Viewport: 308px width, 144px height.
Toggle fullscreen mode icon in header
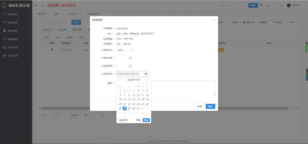[274, 5]
